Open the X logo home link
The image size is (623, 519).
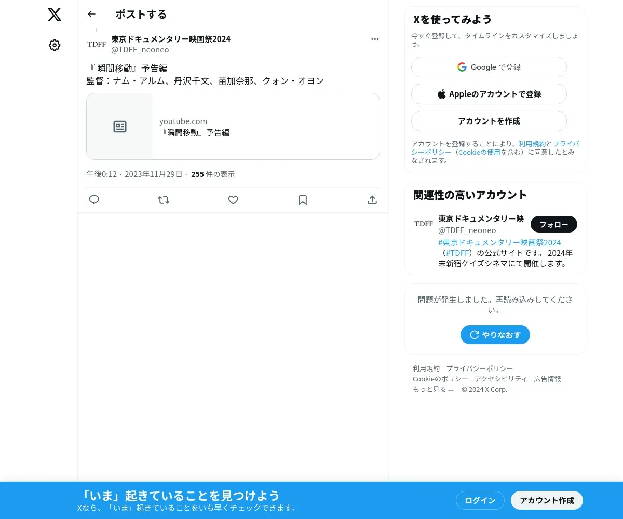[x=55, y=15]
